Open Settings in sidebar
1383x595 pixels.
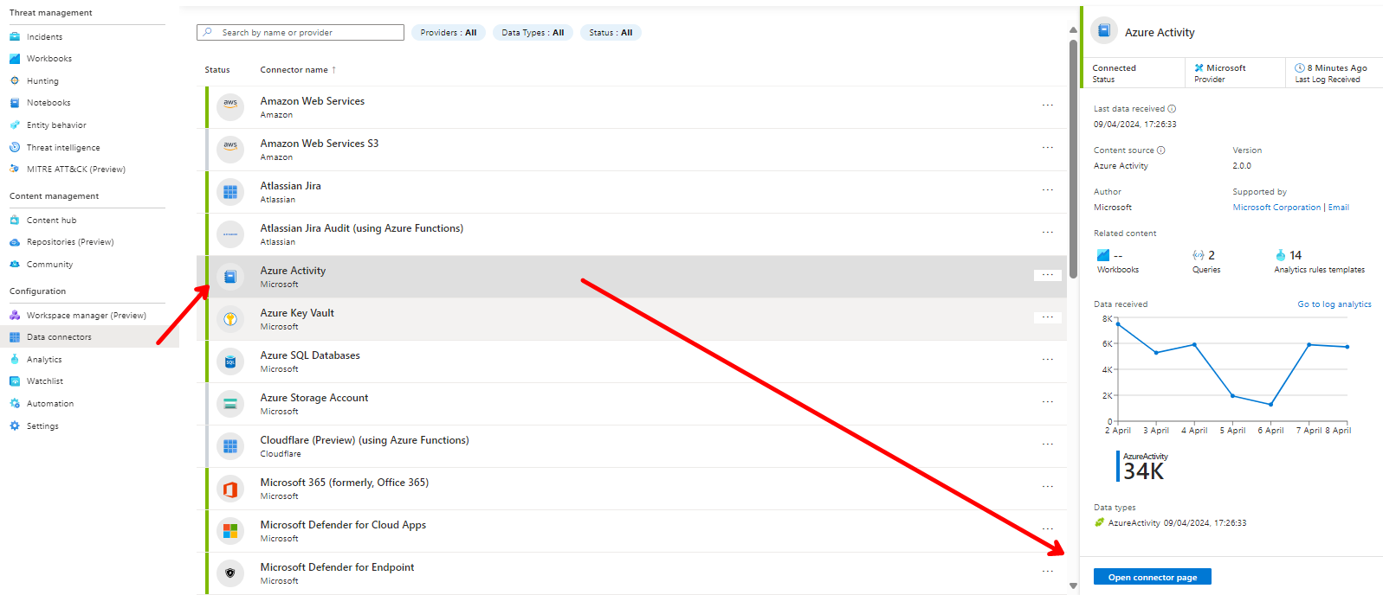point(42,426)
